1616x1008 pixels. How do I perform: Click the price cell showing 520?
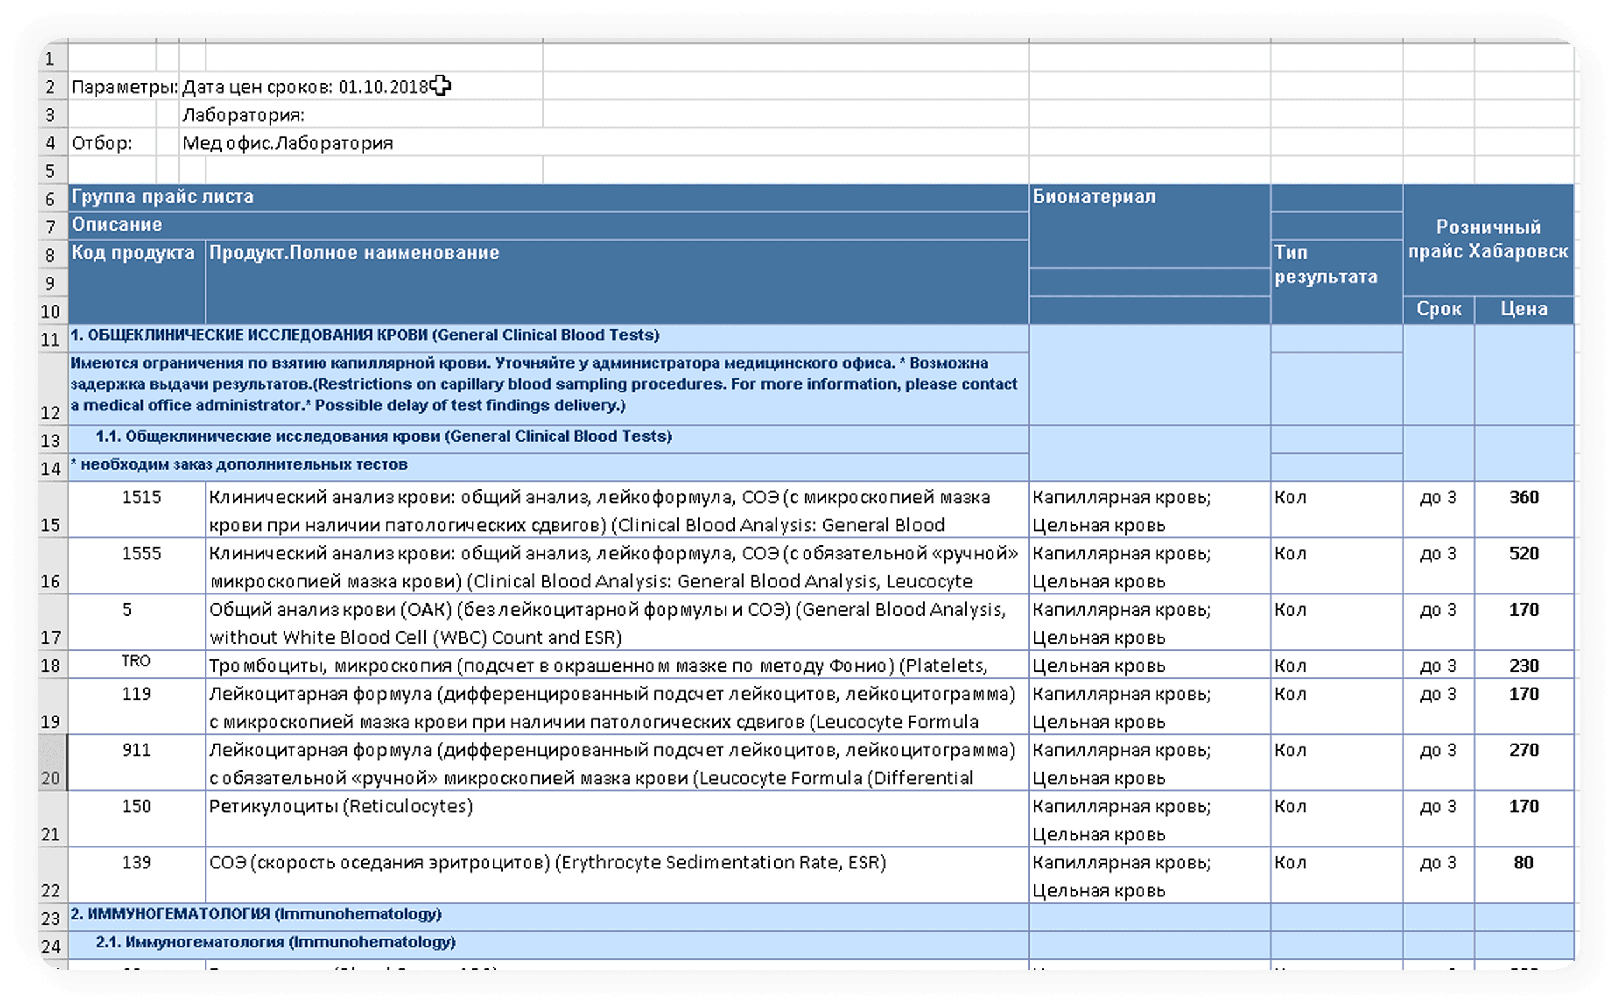point(1524,566)
